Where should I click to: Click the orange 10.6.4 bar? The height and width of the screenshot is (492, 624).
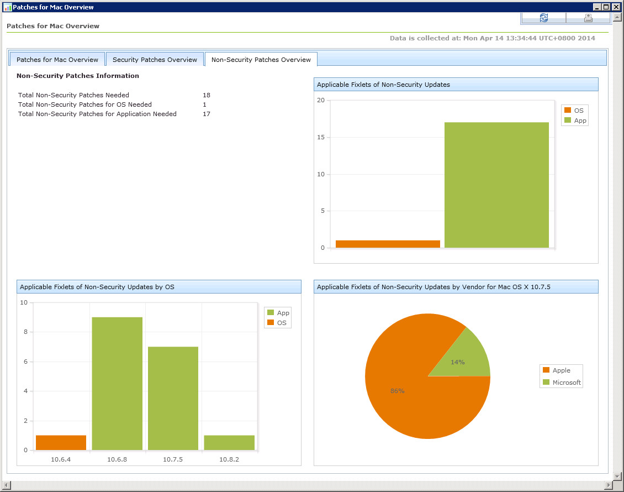coord(61,443)
